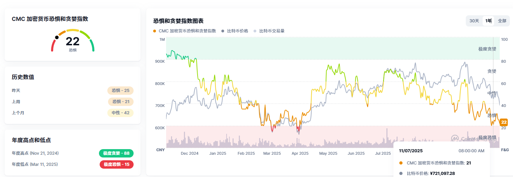The image size is (513, 177).
Task: Click the 极度贪婪 - 88 yearly high badge
Action: click(x=116, y=153)
